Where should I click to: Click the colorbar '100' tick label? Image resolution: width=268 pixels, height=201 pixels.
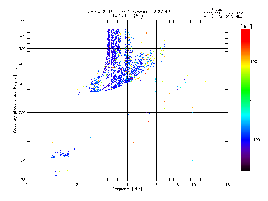click(254, 62)
